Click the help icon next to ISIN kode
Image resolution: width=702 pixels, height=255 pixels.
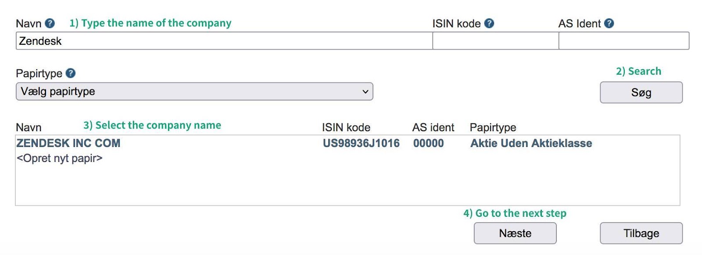coord(489,23)
